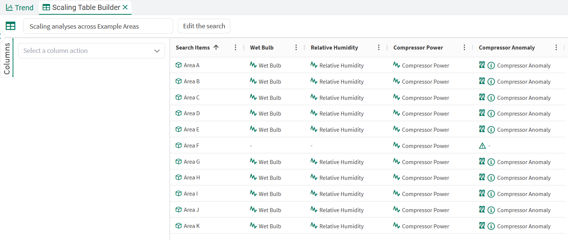Close the Scaling Table Builder tab
This screenshot has width=568, height=240.
pyautogui.click(x=125, y=7)
